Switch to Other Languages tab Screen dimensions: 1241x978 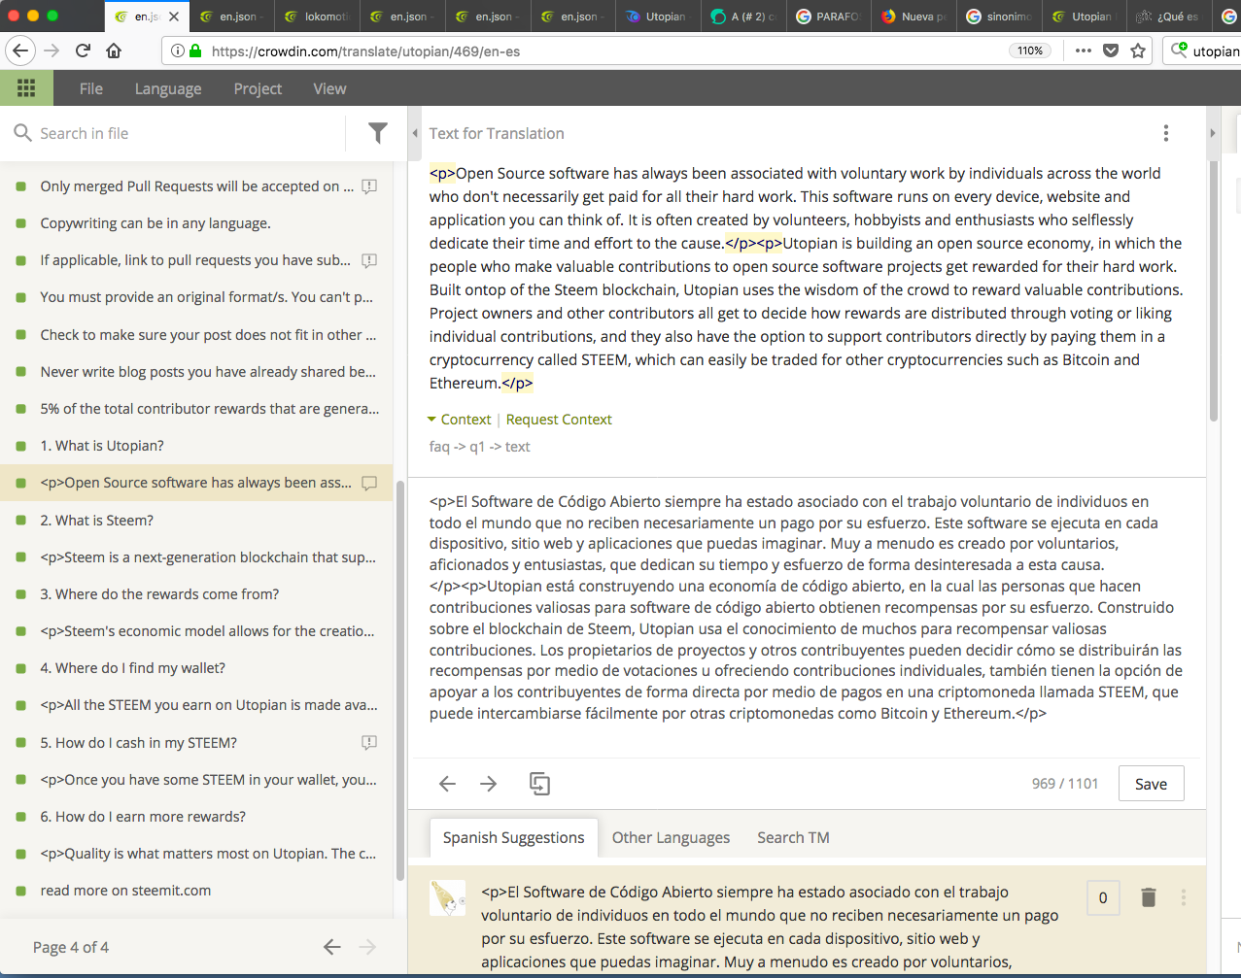[x=671, y=837]
